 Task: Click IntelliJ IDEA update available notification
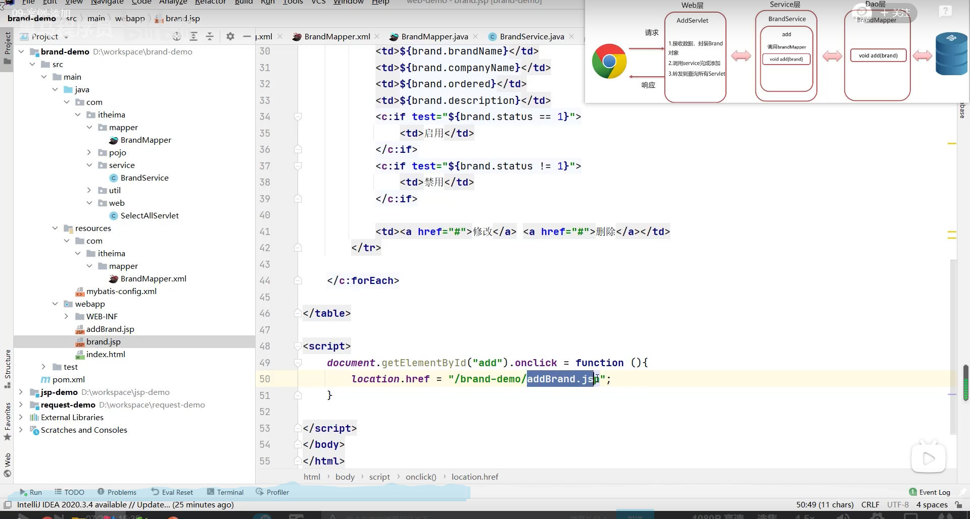125,505
